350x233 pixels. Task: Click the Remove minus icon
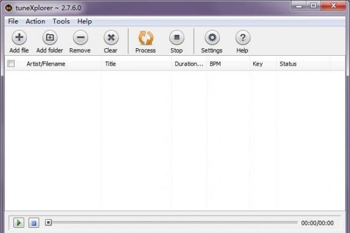click(80, 37)
